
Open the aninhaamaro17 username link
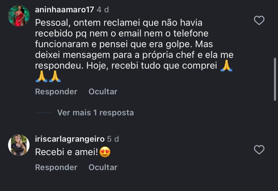click(x=65, y=9)
